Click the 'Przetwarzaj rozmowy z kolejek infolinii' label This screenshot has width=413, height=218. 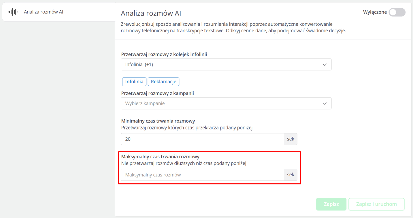pos(164,54)
